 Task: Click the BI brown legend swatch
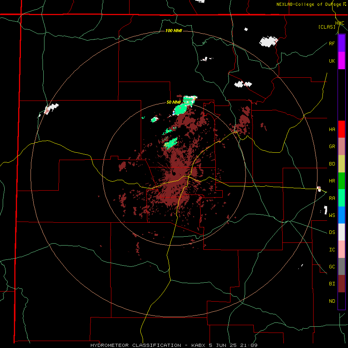(341, 284)
